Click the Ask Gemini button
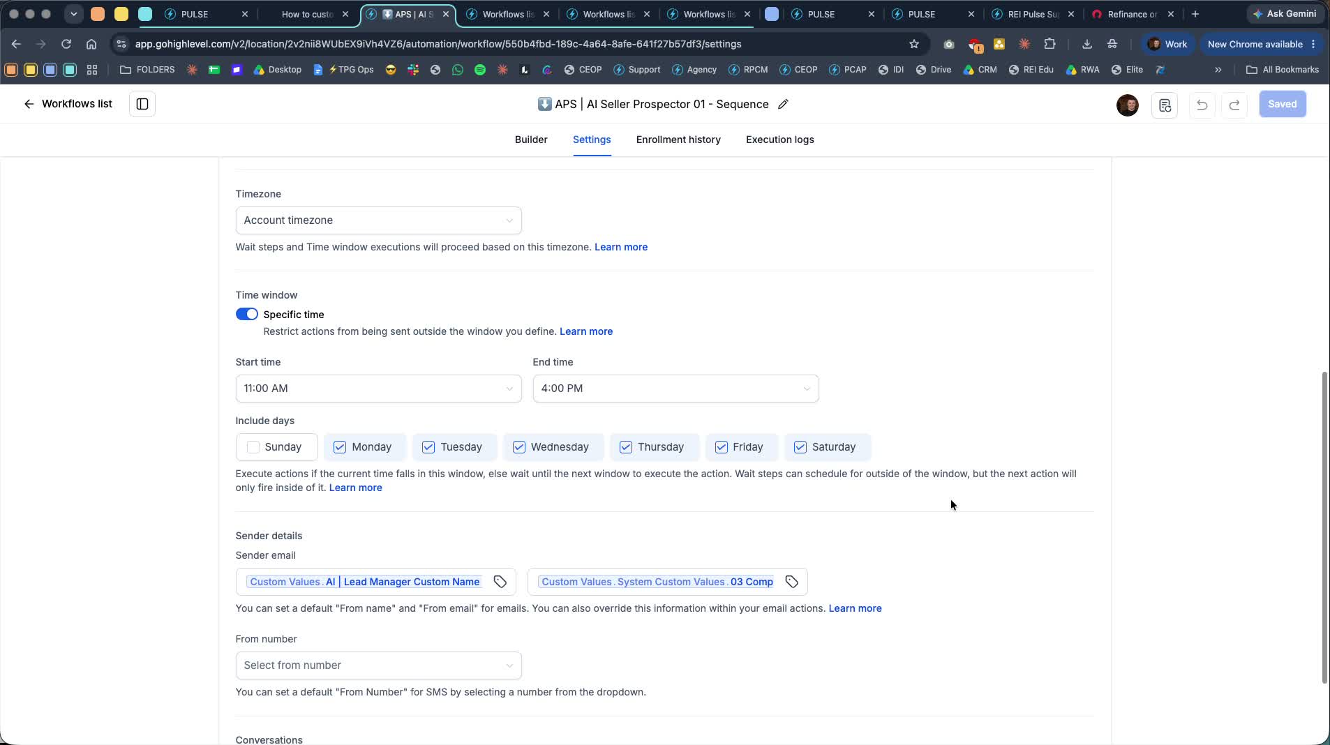Screen dimensions: 1330x745 1285,14
